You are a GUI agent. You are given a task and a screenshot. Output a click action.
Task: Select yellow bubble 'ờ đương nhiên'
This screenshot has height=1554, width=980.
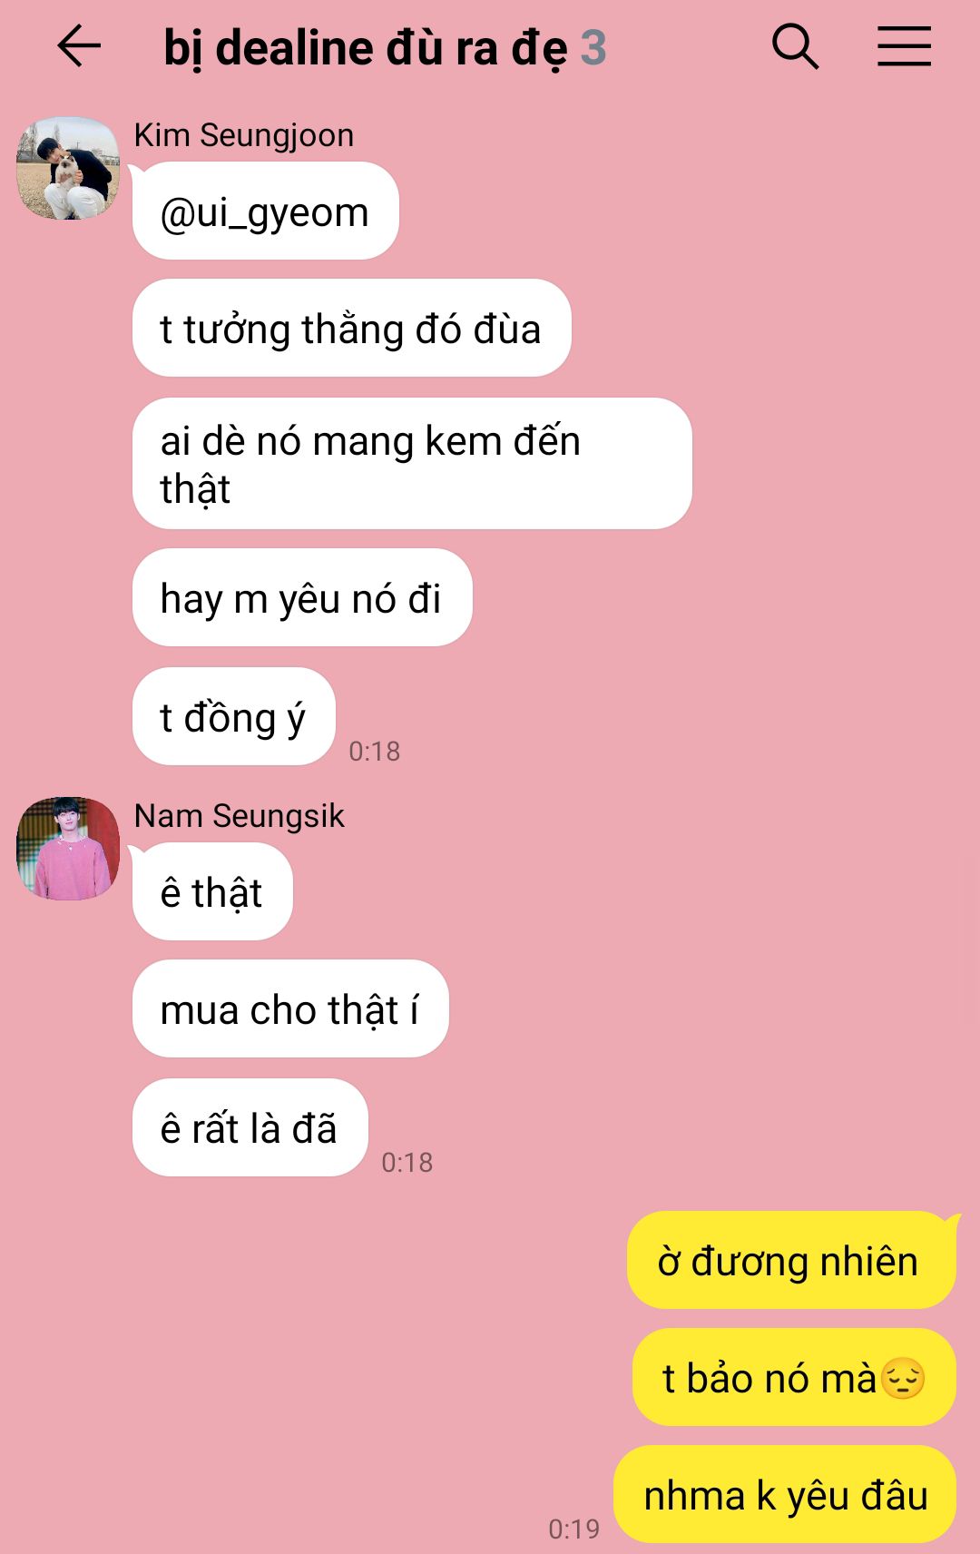point(791,1260)
